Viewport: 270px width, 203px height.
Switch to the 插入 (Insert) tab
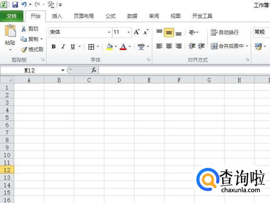[57, 16]
